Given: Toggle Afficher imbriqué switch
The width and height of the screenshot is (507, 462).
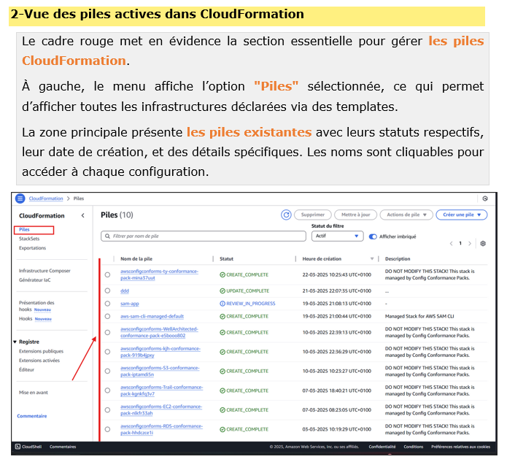Looking at the screenshot, I should [x=373, y=236].
